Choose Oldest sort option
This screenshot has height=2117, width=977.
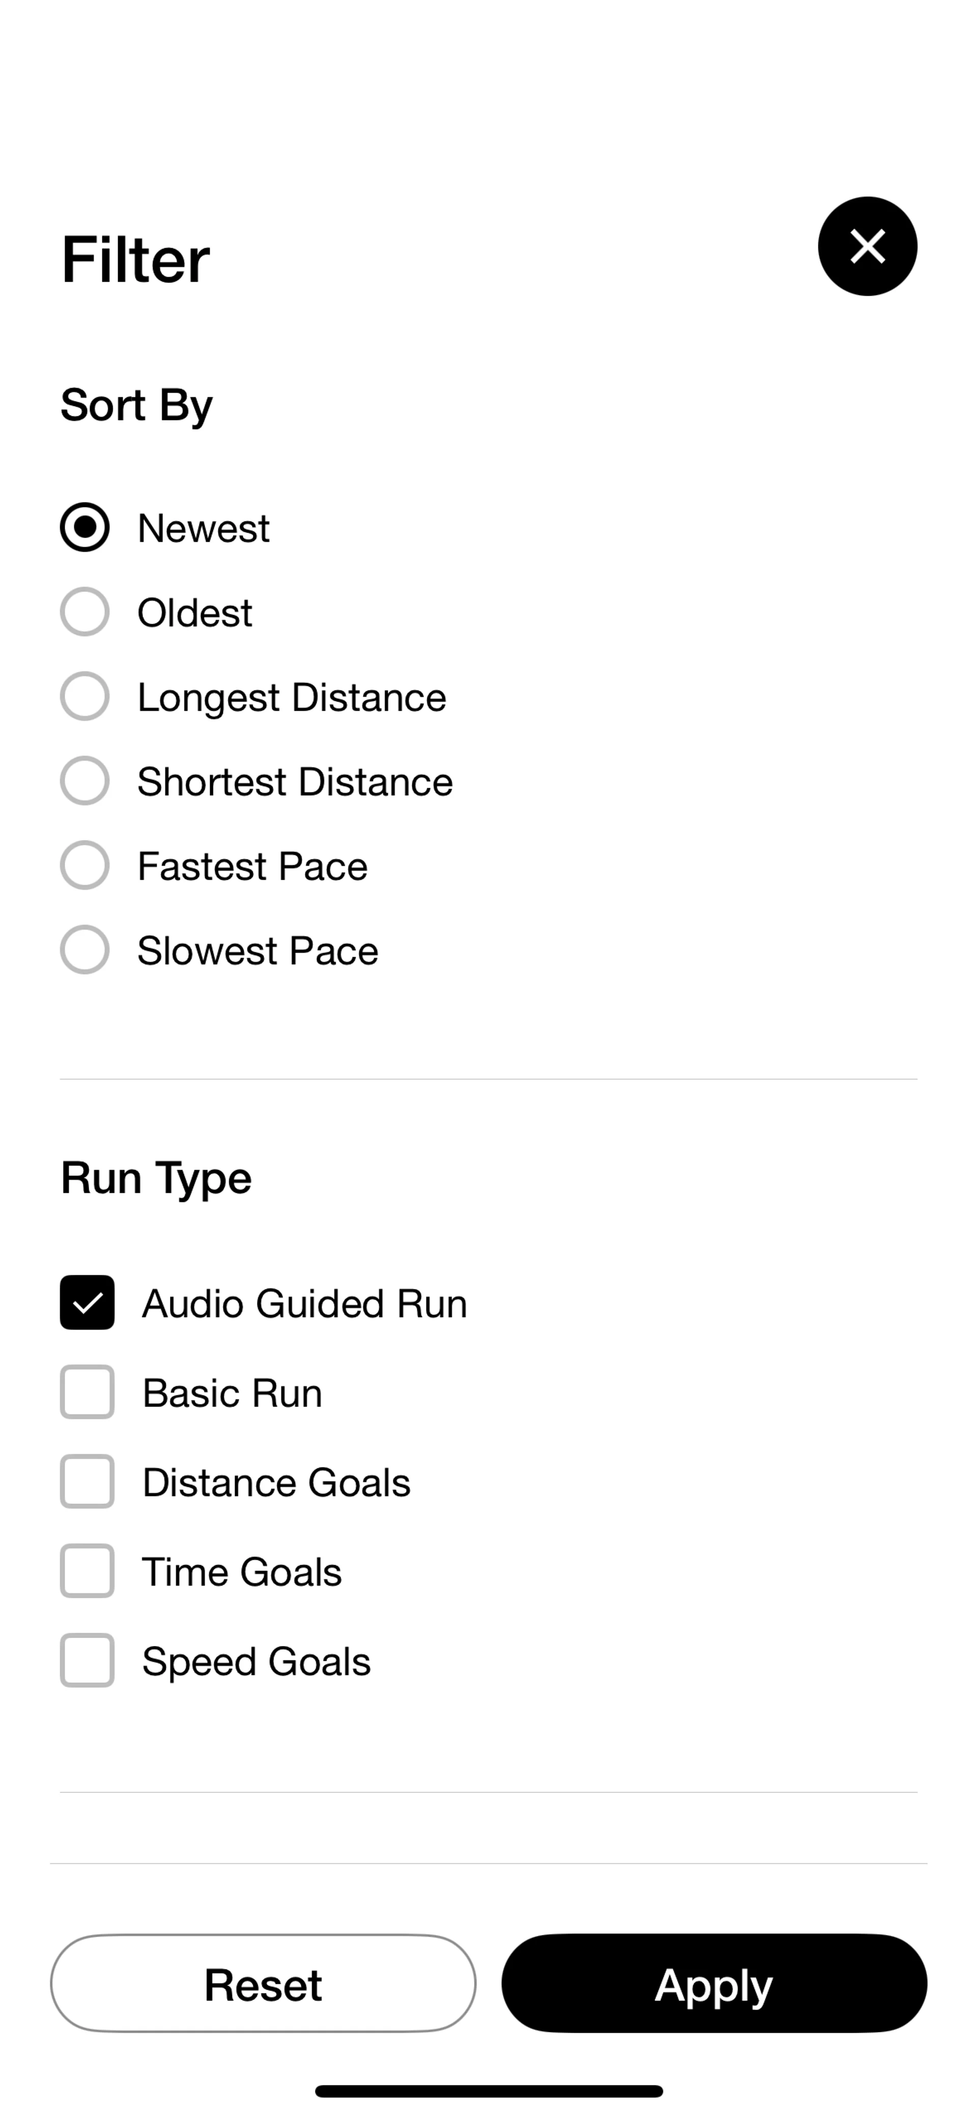[84, 612]
